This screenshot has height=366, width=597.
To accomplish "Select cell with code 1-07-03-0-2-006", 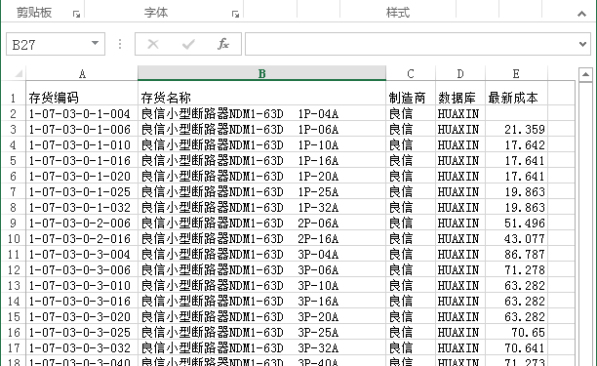I will 82,223.
